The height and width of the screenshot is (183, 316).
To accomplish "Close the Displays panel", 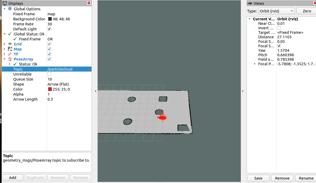I will point(89,3).
